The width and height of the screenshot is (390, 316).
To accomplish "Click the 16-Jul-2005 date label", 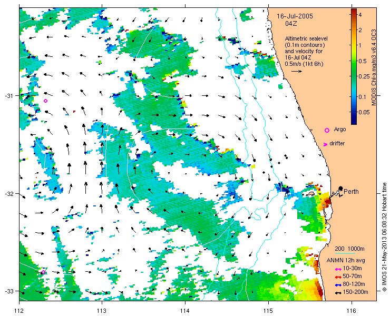I will [x=295, y=16].
